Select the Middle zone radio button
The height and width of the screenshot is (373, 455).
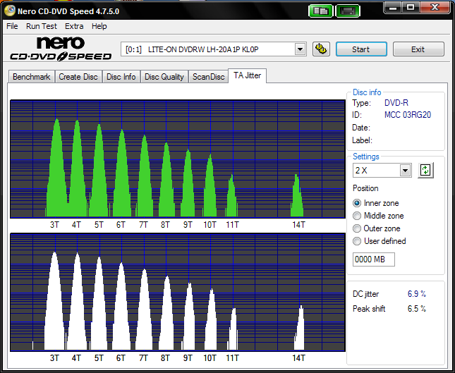click(357, 216)
